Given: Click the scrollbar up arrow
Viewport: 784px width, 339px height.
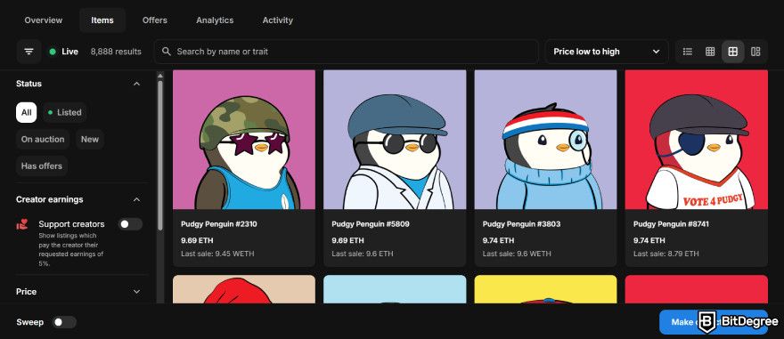Looking at the screenshot, I should point(160,76).
